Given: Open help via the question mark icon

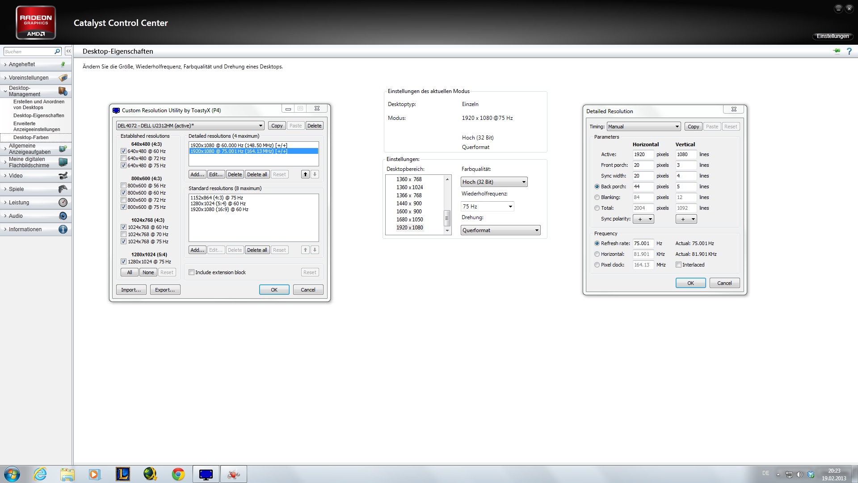Looking at the screenshot, I should [x=849, y=51].
